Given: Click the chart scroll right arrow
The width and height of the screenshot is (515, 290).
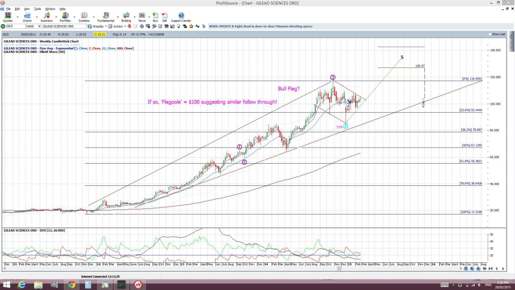Looking at the screenshot, I should [461, 269].
